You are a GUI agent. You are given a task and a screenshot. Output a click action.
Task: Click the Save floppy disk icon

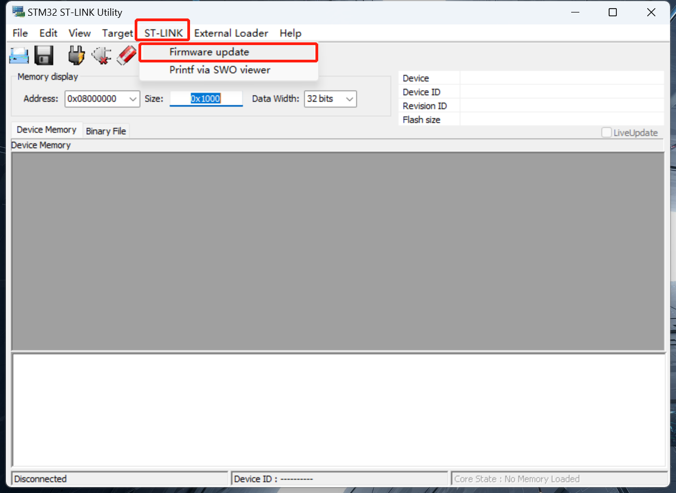point(43,55)
